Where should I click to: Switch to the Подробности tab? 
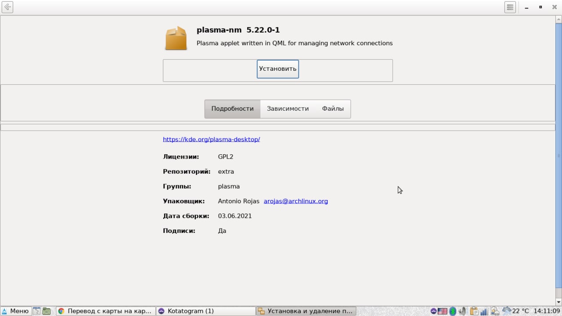click(233, 109)
